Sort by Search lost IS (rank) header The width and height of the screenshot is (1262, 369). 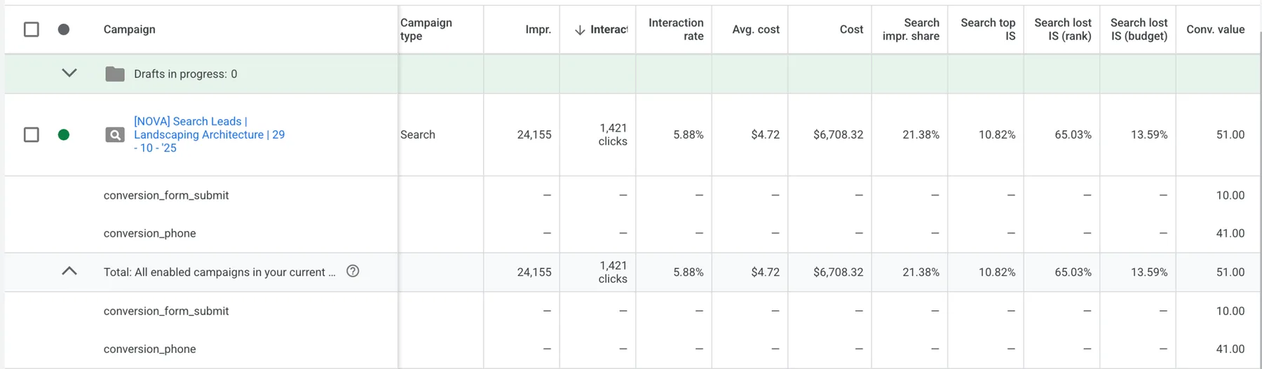[x=1063, y=29]
